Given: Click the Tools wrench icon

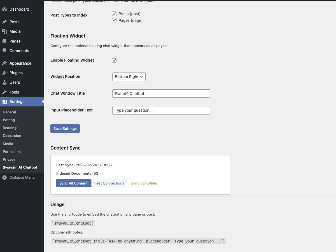Looking at the screenshot, I should [5, 92].
